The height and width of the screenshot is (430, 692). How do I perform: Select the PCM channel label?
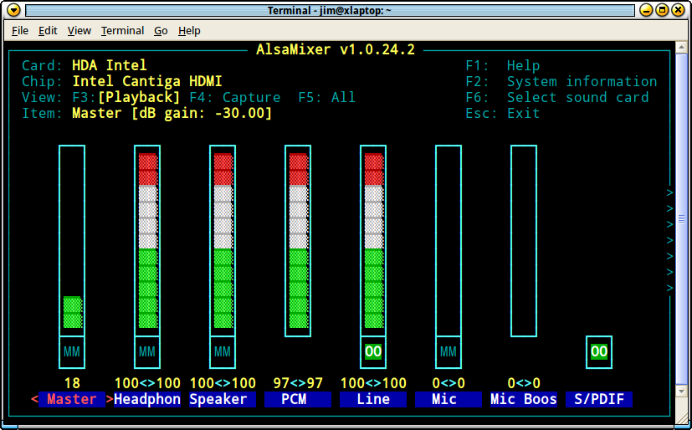click(298, 399)
